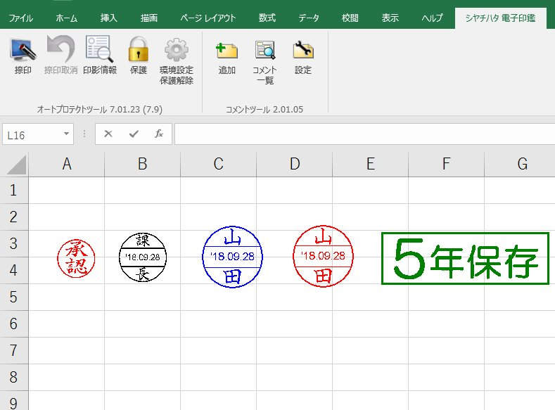Open the 校閲 ribbon tab
555x410 pixels.
(350, 18)
